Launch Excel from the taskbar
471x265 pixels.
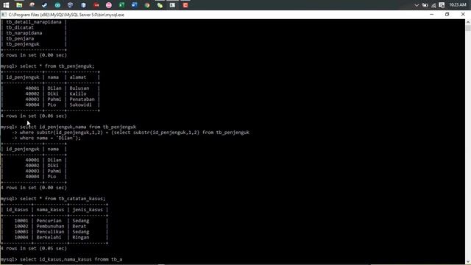click(x=121, y=5)
